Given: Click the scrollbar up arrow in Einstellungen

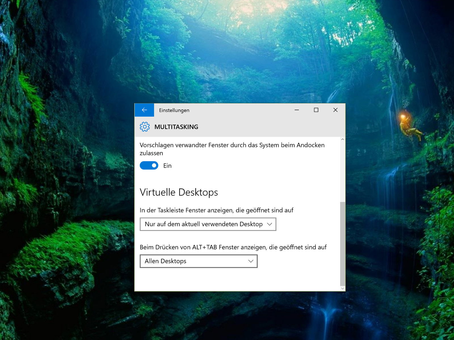Looking at the screenshot, I should [x=342, y=139].
